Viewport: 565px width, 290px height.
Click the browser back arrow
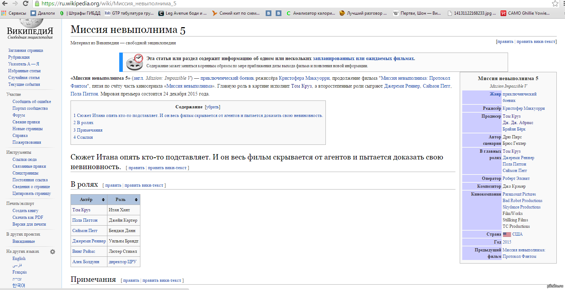(5, 3)
